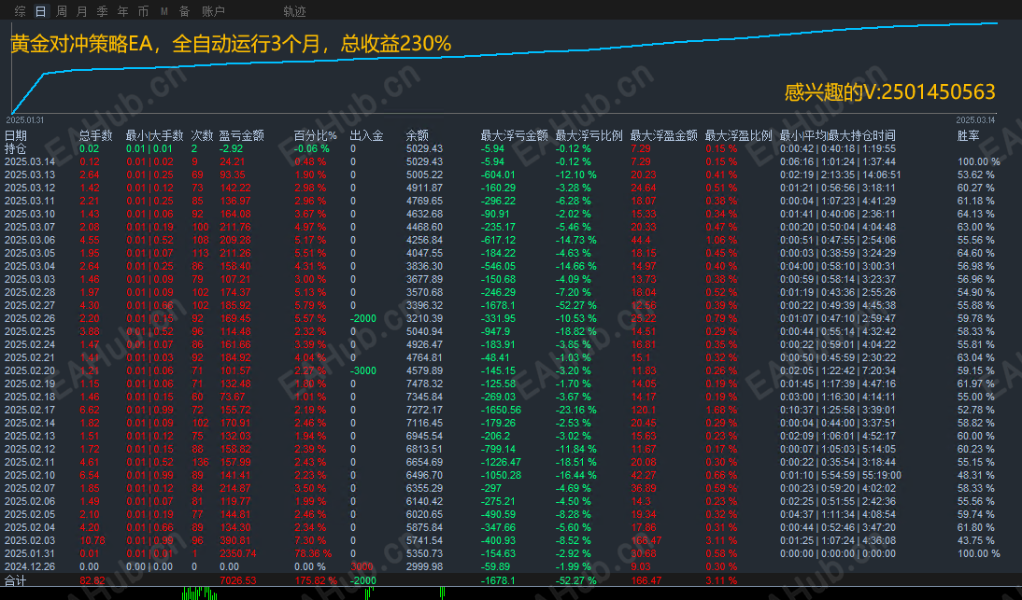Click the 出入金 column header
The image size is (1022, 600).
(x=366, y=135)
